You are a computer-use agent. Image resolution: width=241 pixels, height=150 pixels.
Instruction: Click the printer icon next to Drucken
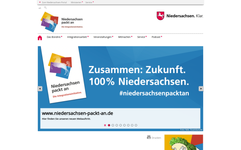(x=149, y=137)
